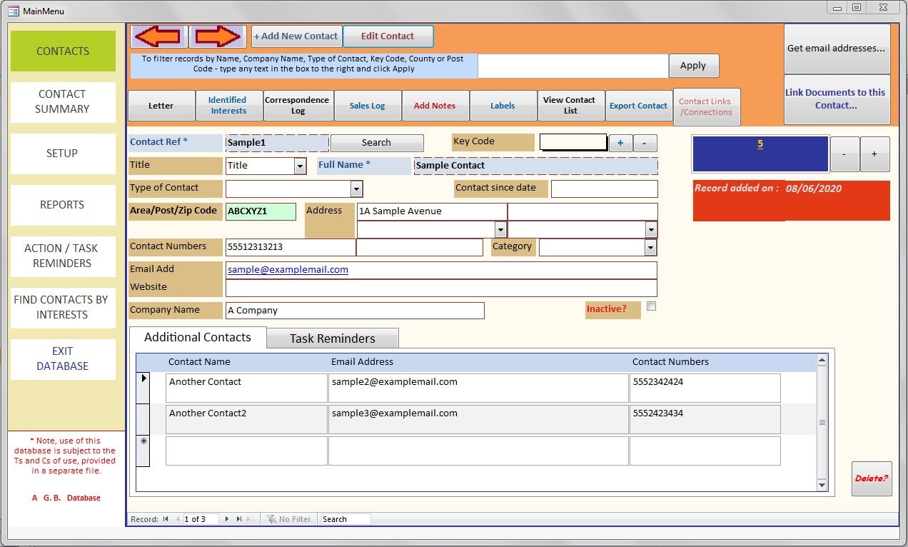Click the No Filter indicator

[288, 519]
